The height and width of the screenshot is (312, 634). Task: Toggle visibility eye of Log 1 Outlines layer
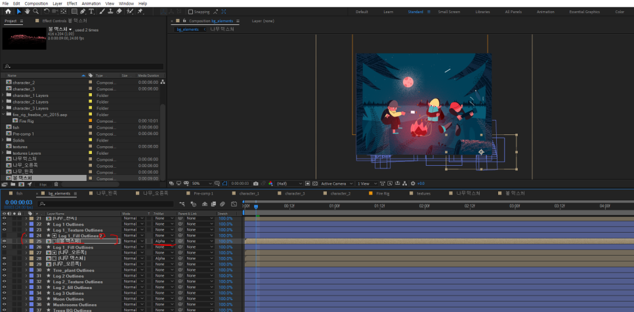(5, 224)
